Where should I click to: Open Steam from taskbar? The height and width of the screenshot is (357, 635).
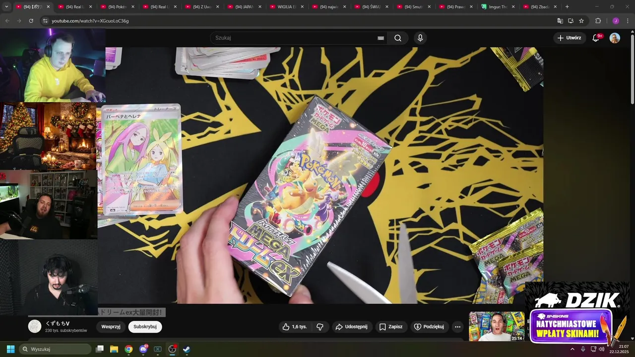click(x=187, y=349)
